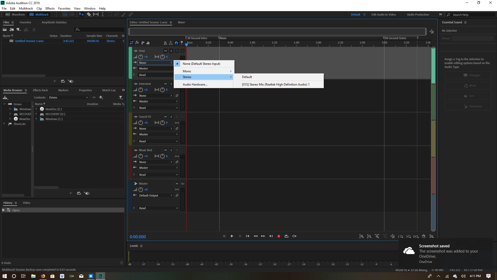Image resolution: width=497 pixels, height=280 pixels.
Task: Select Stereo Mix Realtek input option
Action: (x=275, y=85)
